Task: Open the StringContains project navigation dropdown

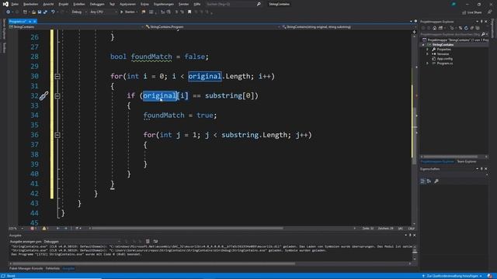Action: (76, 27)
